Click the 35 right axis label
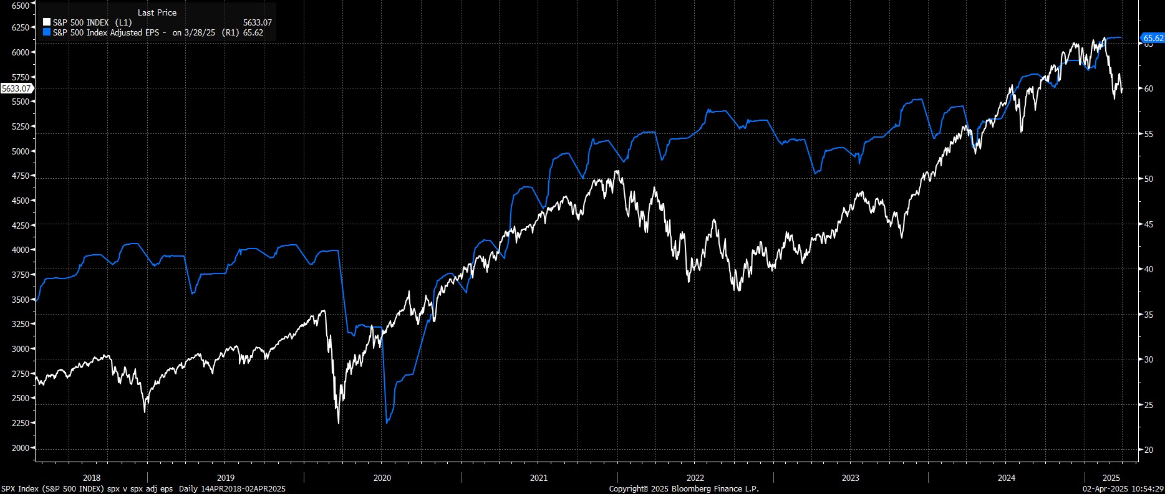Viewport: 1165px width, 494px height. pos(1148,315)
